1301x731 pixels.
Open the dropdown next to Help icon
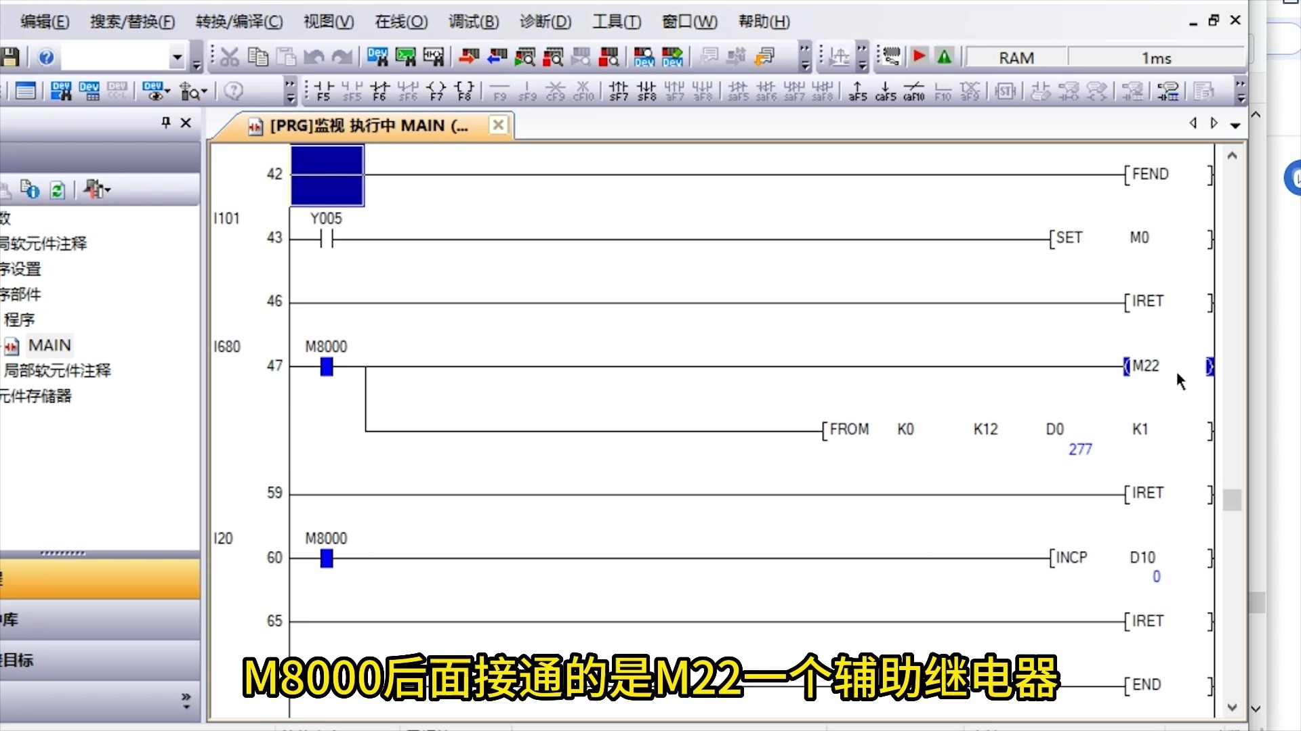point(178,58)
